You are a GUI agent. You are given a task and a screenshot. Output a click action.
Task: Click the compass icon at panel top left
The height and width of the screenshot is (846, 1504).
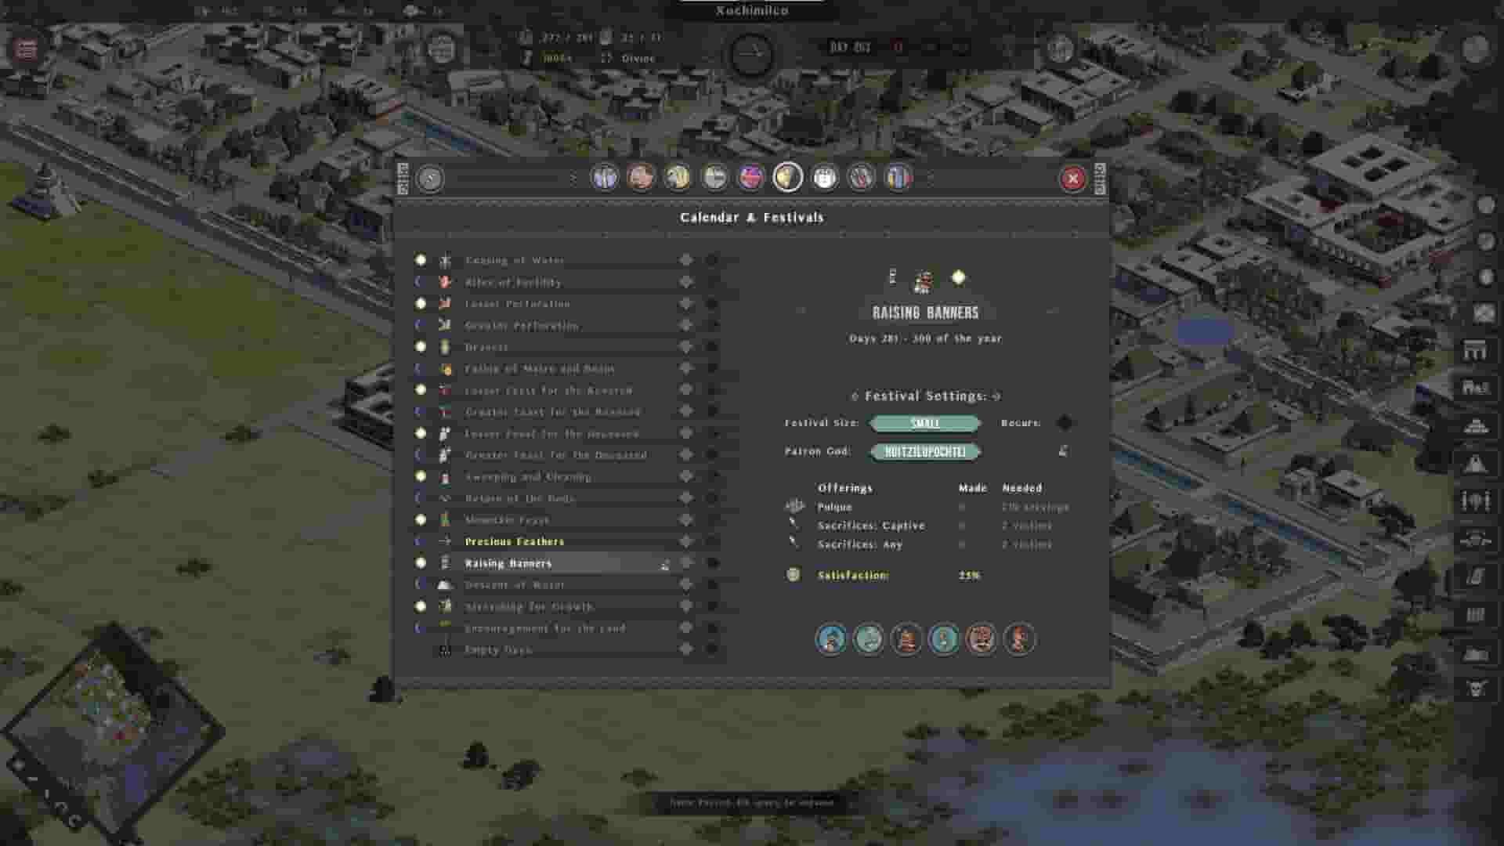coord(428,177)
